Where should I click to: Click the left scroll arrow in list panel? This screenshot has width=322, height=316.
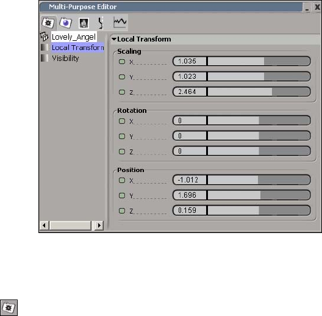(44, 226)
